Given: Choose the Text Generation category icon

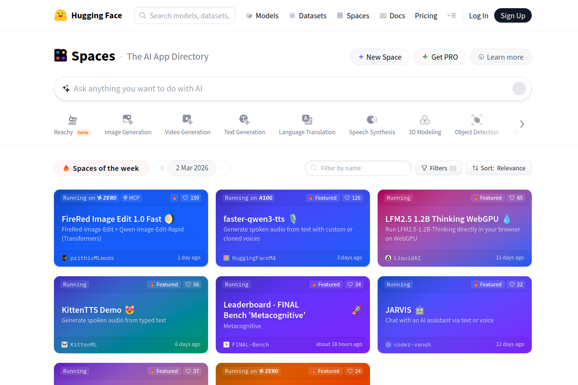Looking at the screenshot, I should tap(244, 120).
